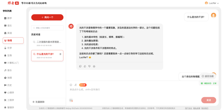Open the 联系我们 link
Screen dimensions: 222x110
click(x=205, y=108)
